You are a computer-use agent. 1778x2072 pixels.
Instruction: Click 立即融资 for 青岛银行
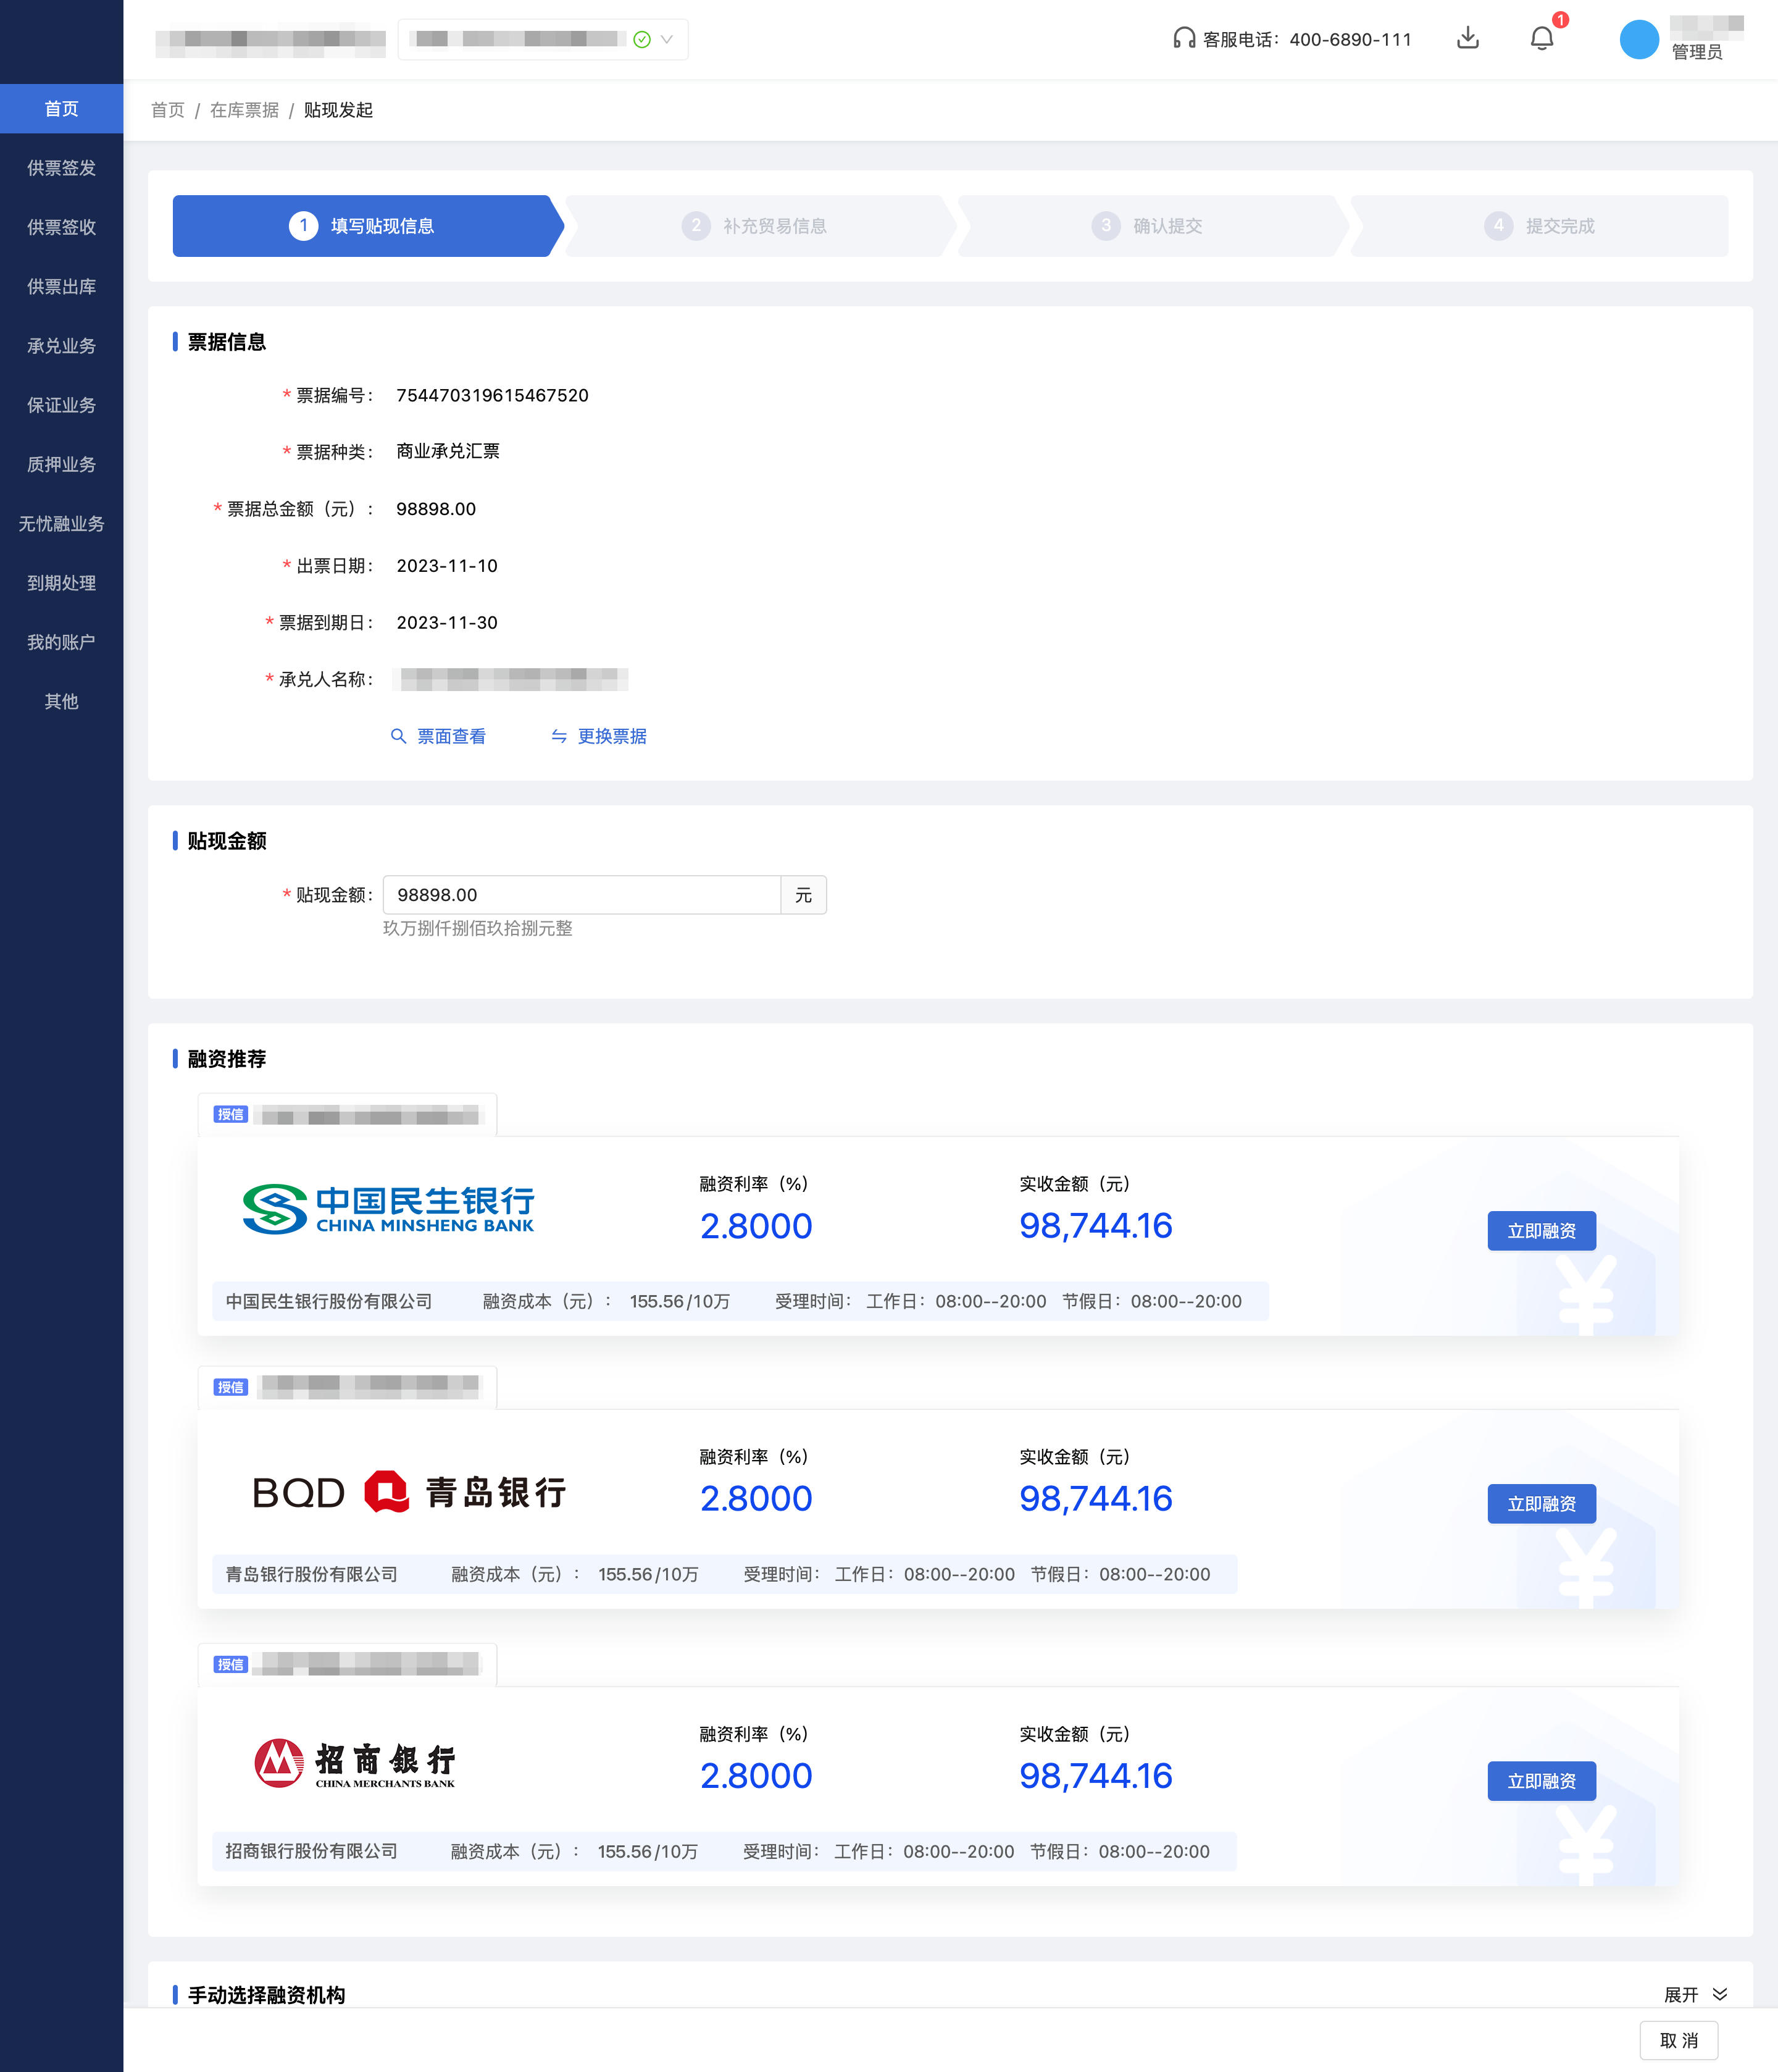[1541, 1504]
